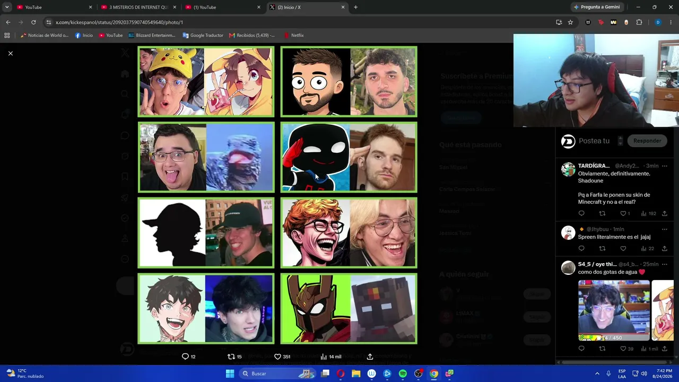Open more options on @Jhybuu comment

tap(665, 229)
